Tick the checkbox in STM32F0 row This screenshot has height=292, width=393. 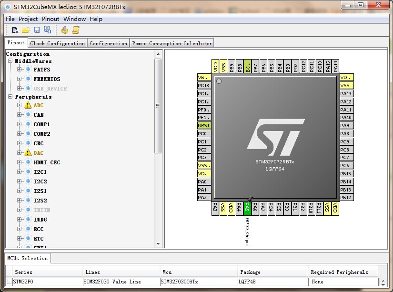coord(9,281)
